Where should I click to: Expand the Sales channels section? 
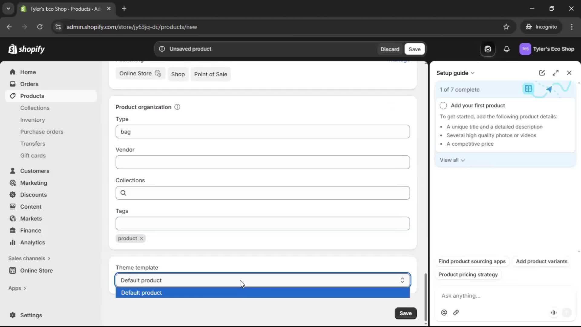[x=49, y=258]
